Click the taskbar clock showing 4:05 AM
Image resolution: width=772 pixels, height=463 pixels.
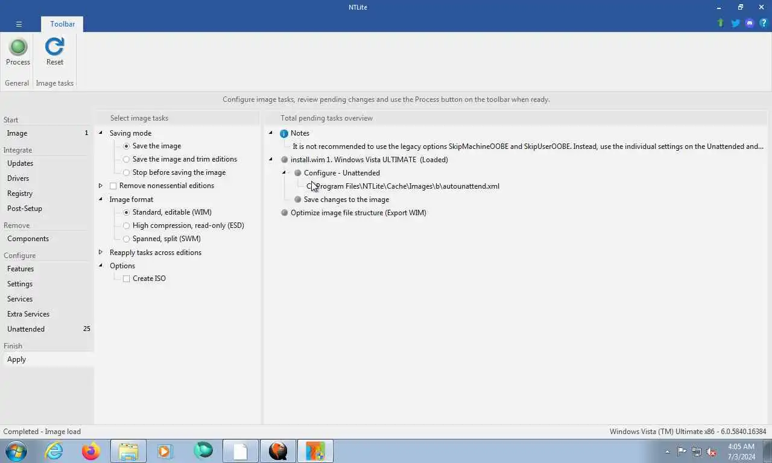pyautogui.click(x=741, y=452)
